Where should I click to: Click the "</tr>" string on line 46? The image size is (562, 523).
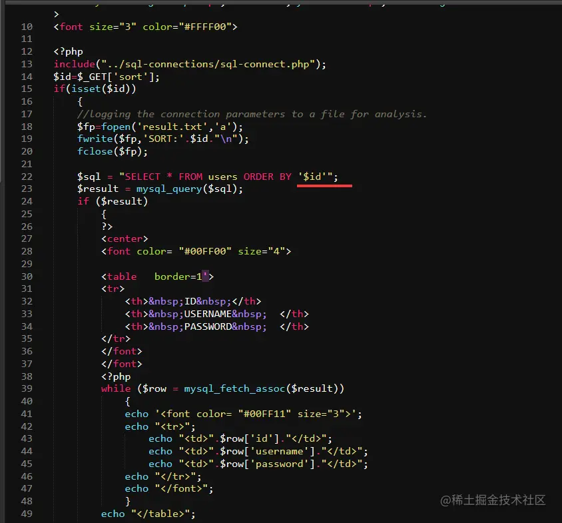coord(175,476)
